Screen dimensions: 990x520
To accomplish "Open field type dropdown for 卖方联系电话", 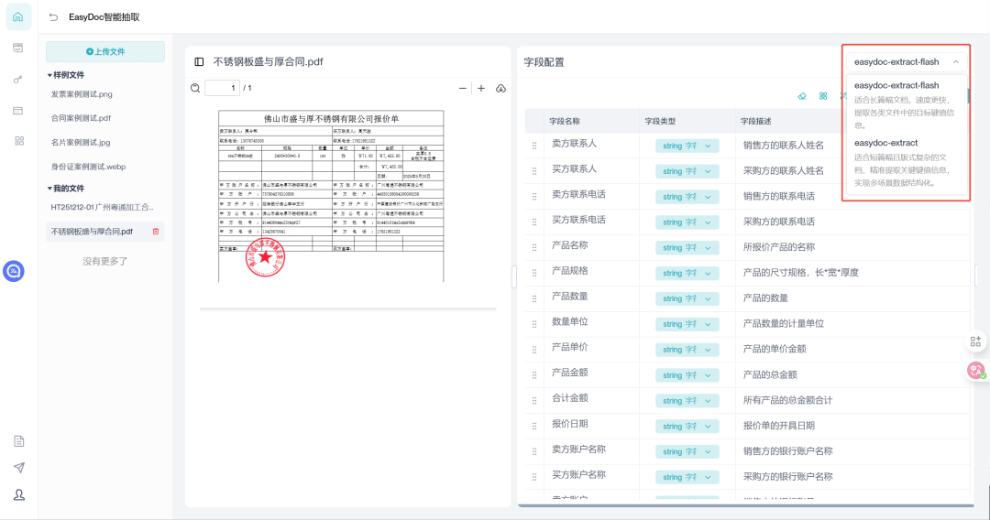I will point(687,197).
